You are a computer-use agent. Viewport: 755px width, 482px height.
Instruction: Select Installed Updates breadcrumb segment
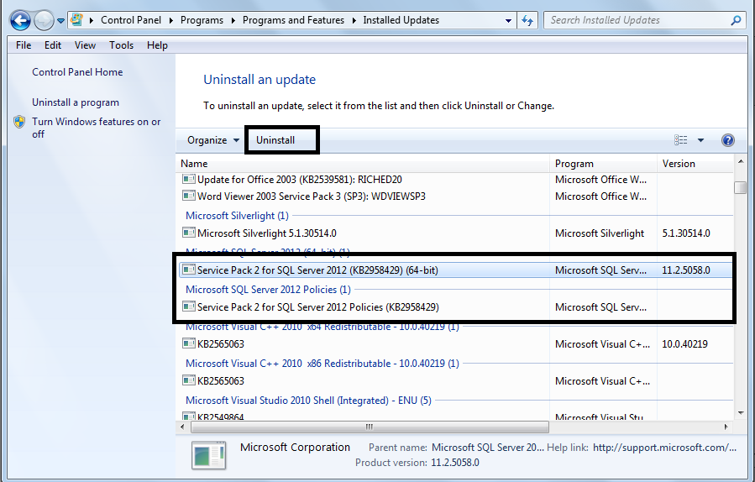[x=401, y=20]
